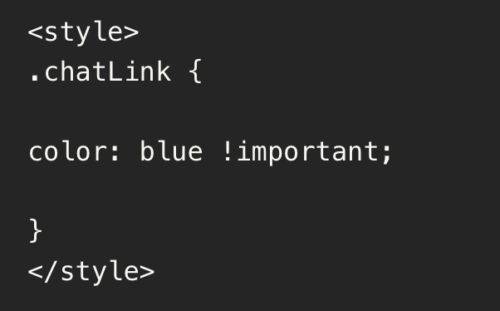The width and height of the screenshot is (500, 311).
Task: Click the closing curly brace
Action: pos(36,231)
